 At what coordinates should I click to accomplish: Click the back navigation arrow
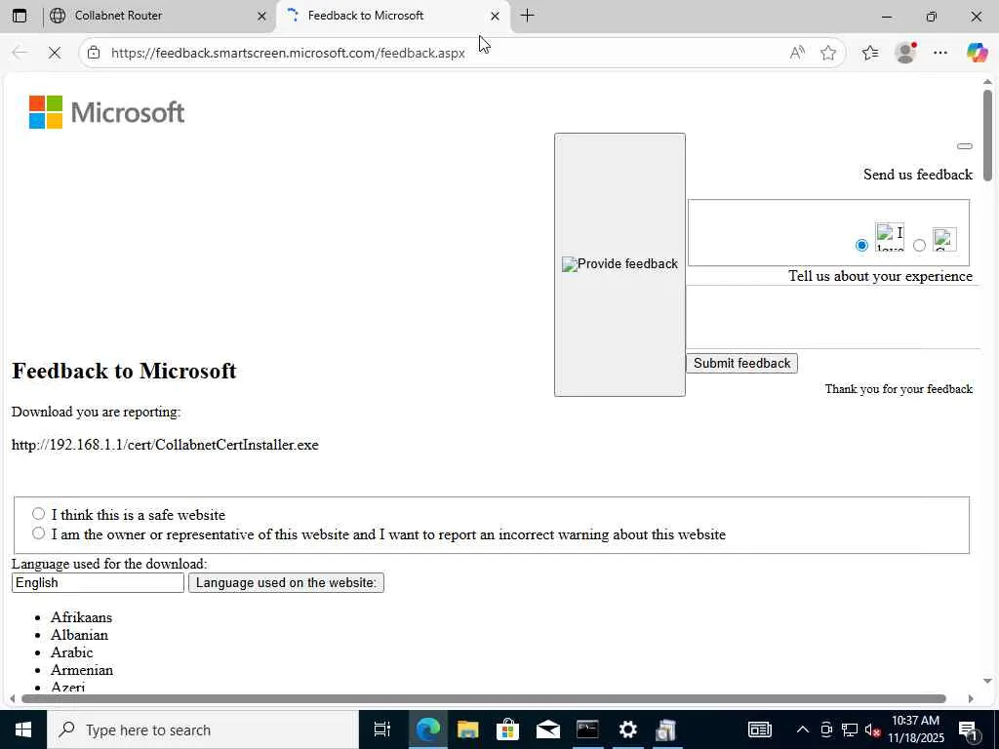20,53
